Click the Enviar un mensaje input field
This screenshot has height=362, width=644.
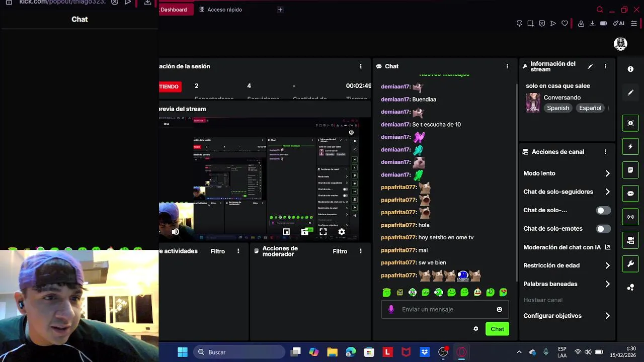(445, 309)
